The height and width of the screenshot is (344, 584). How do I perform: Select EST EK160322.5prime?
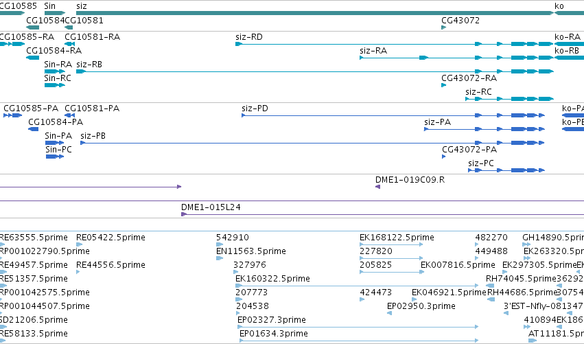272,279
